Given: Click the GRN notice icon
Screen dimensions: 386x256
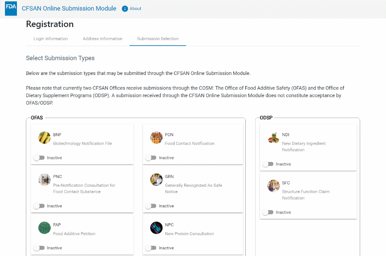Looking at the screenshot, I should (x=156, y=180).
